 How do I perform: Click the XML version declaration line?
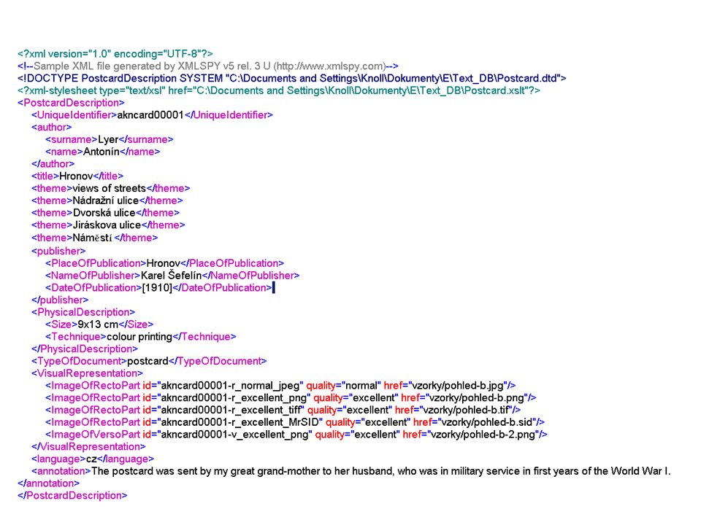pos(115,54)
